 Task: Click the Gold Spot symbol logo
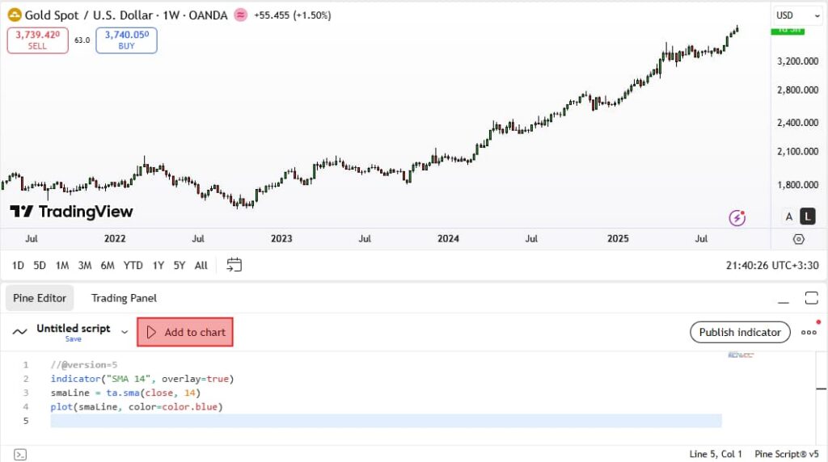click(14, 15)
